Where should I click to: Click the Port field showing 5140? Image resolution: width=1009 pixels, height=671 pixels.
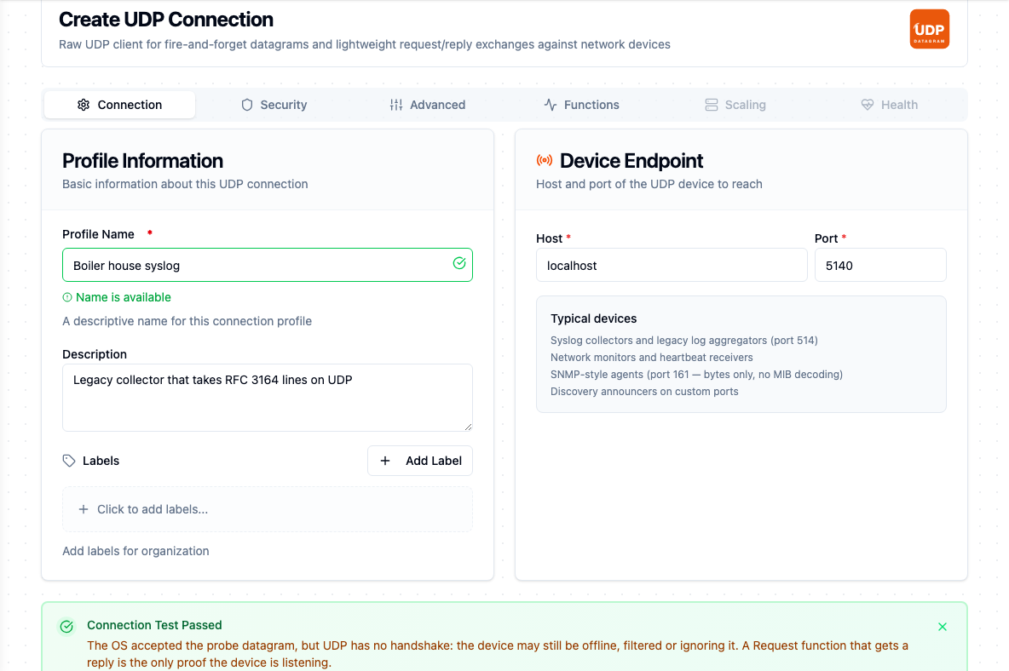click(x=880, y=265)
